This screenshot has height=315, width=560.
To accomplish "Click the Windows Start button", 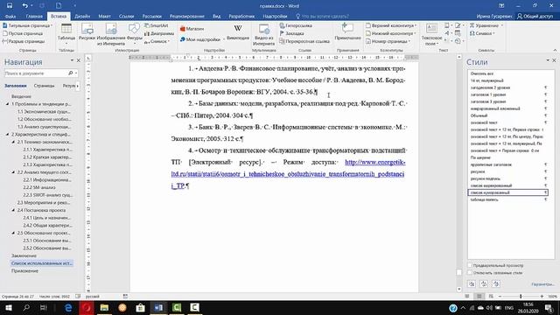I will pos(9,307).
